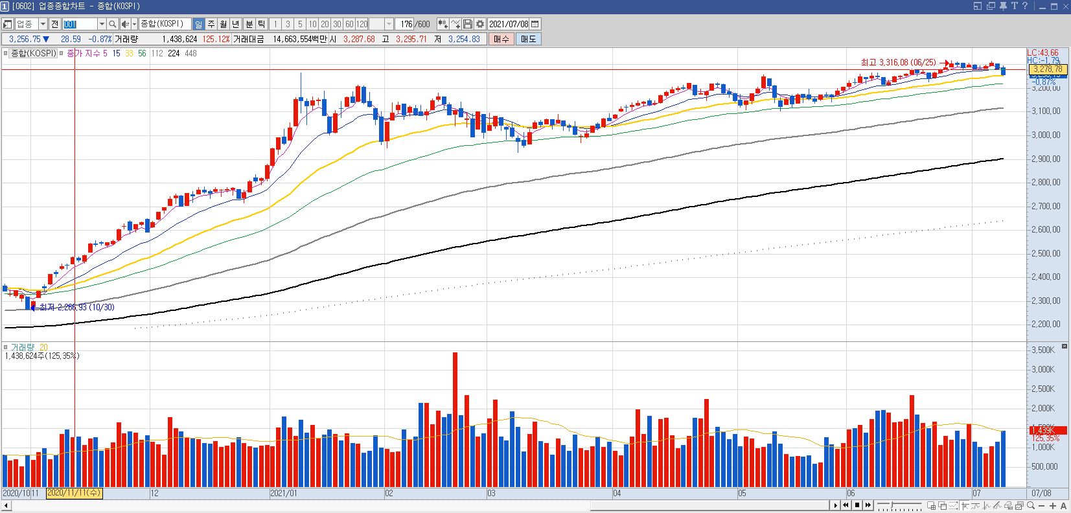Open chart settings gear icon

point(480,24)
